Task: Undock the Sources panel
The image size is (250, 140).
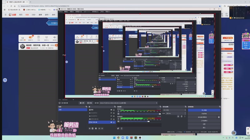Action: 115,107
